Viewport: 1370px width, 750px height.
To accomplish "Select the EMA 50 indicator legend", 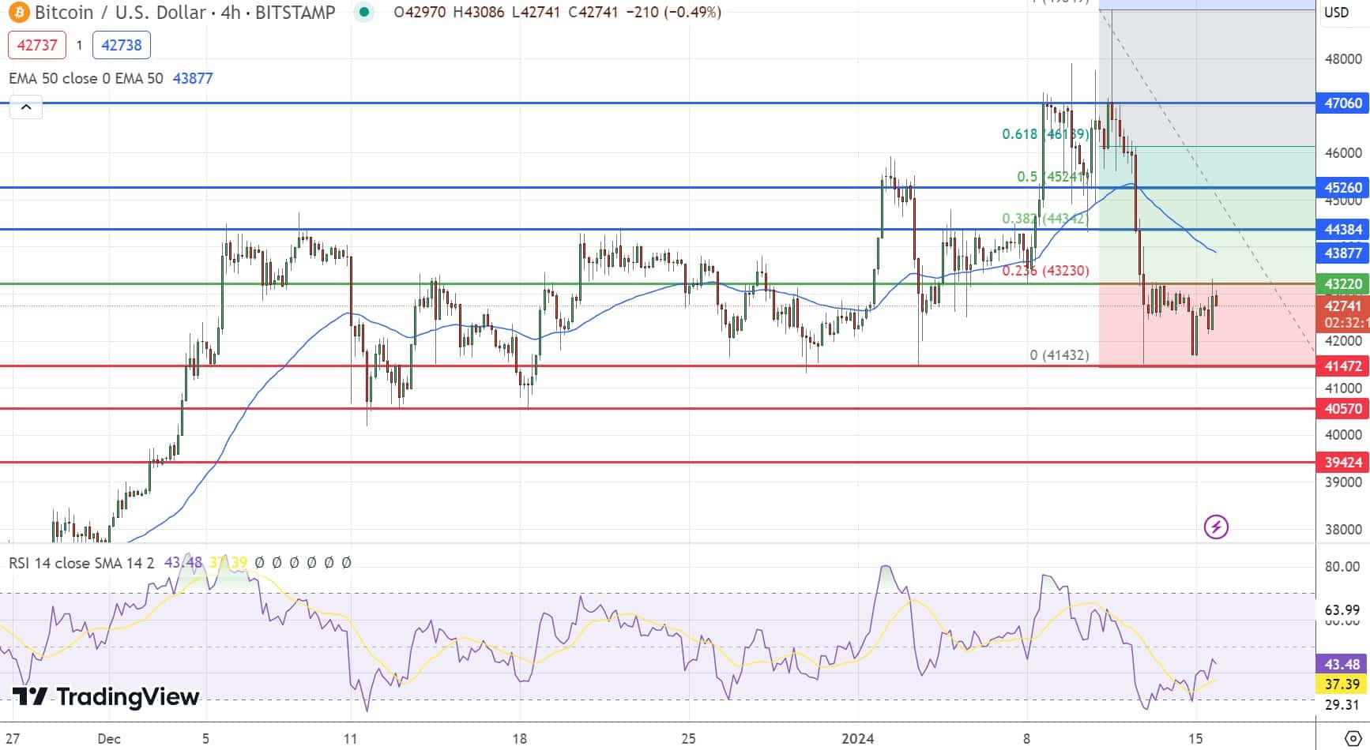I will (x=85, y=78).
